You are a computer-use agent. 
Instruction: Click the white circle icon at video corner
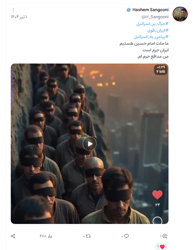point(157,221)
